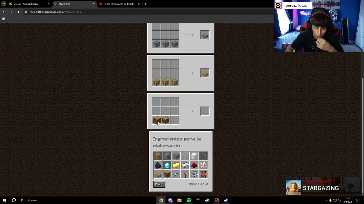The image size is (364, 204).
Task: Click the address bar with minecraftle.zachmanson.com URL
Action: pyautogui.click(x=148, y=12)
